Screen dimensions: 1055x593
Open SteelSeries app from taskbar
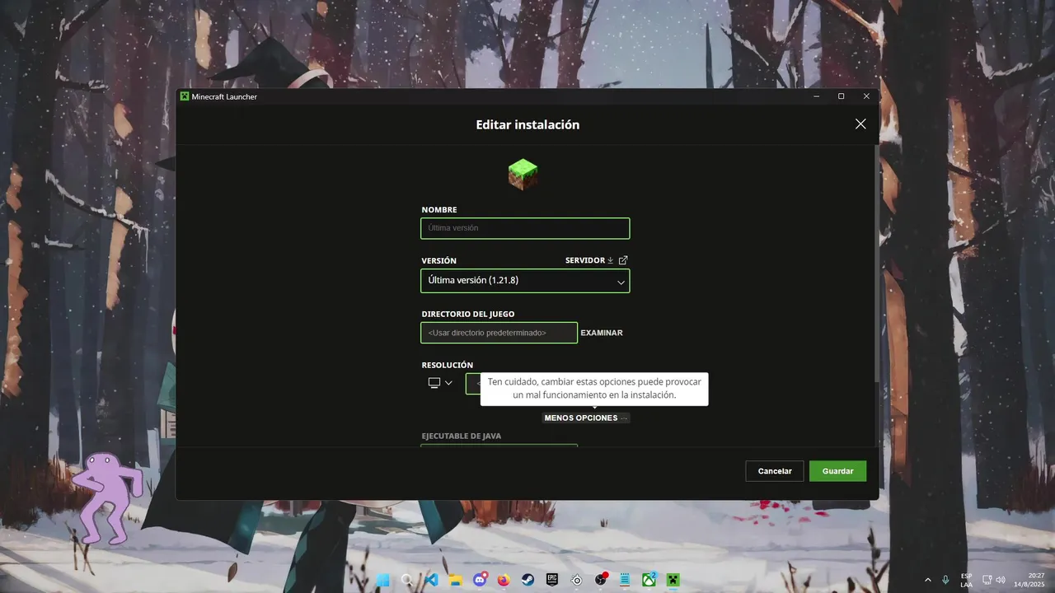[577, 580]
